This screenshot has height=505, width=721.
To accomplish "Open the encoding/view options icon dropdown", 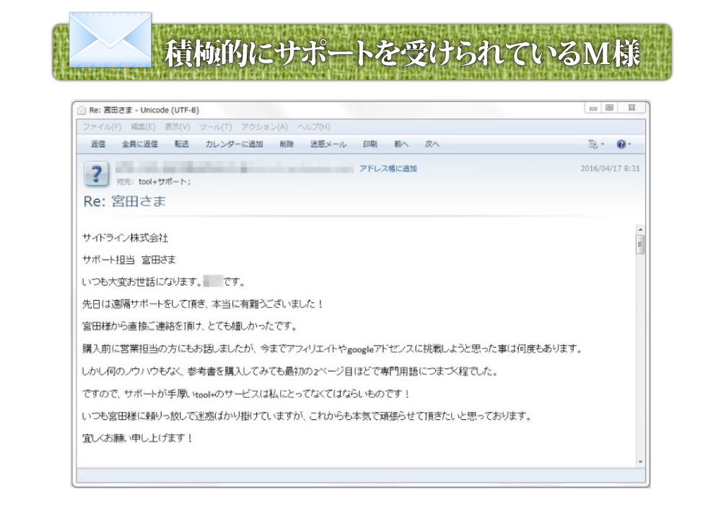I will click(x=596, y=144).
